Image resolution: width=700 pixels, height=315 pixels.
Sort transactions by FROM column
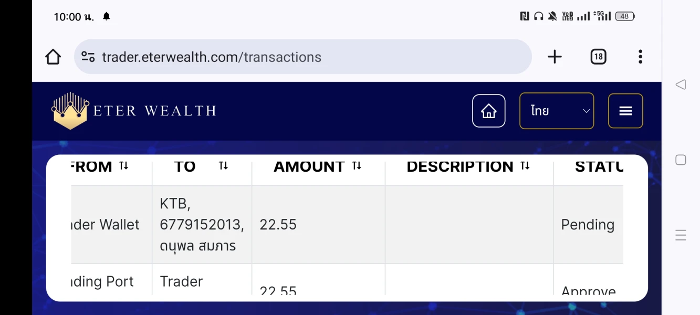coord(123,166)
